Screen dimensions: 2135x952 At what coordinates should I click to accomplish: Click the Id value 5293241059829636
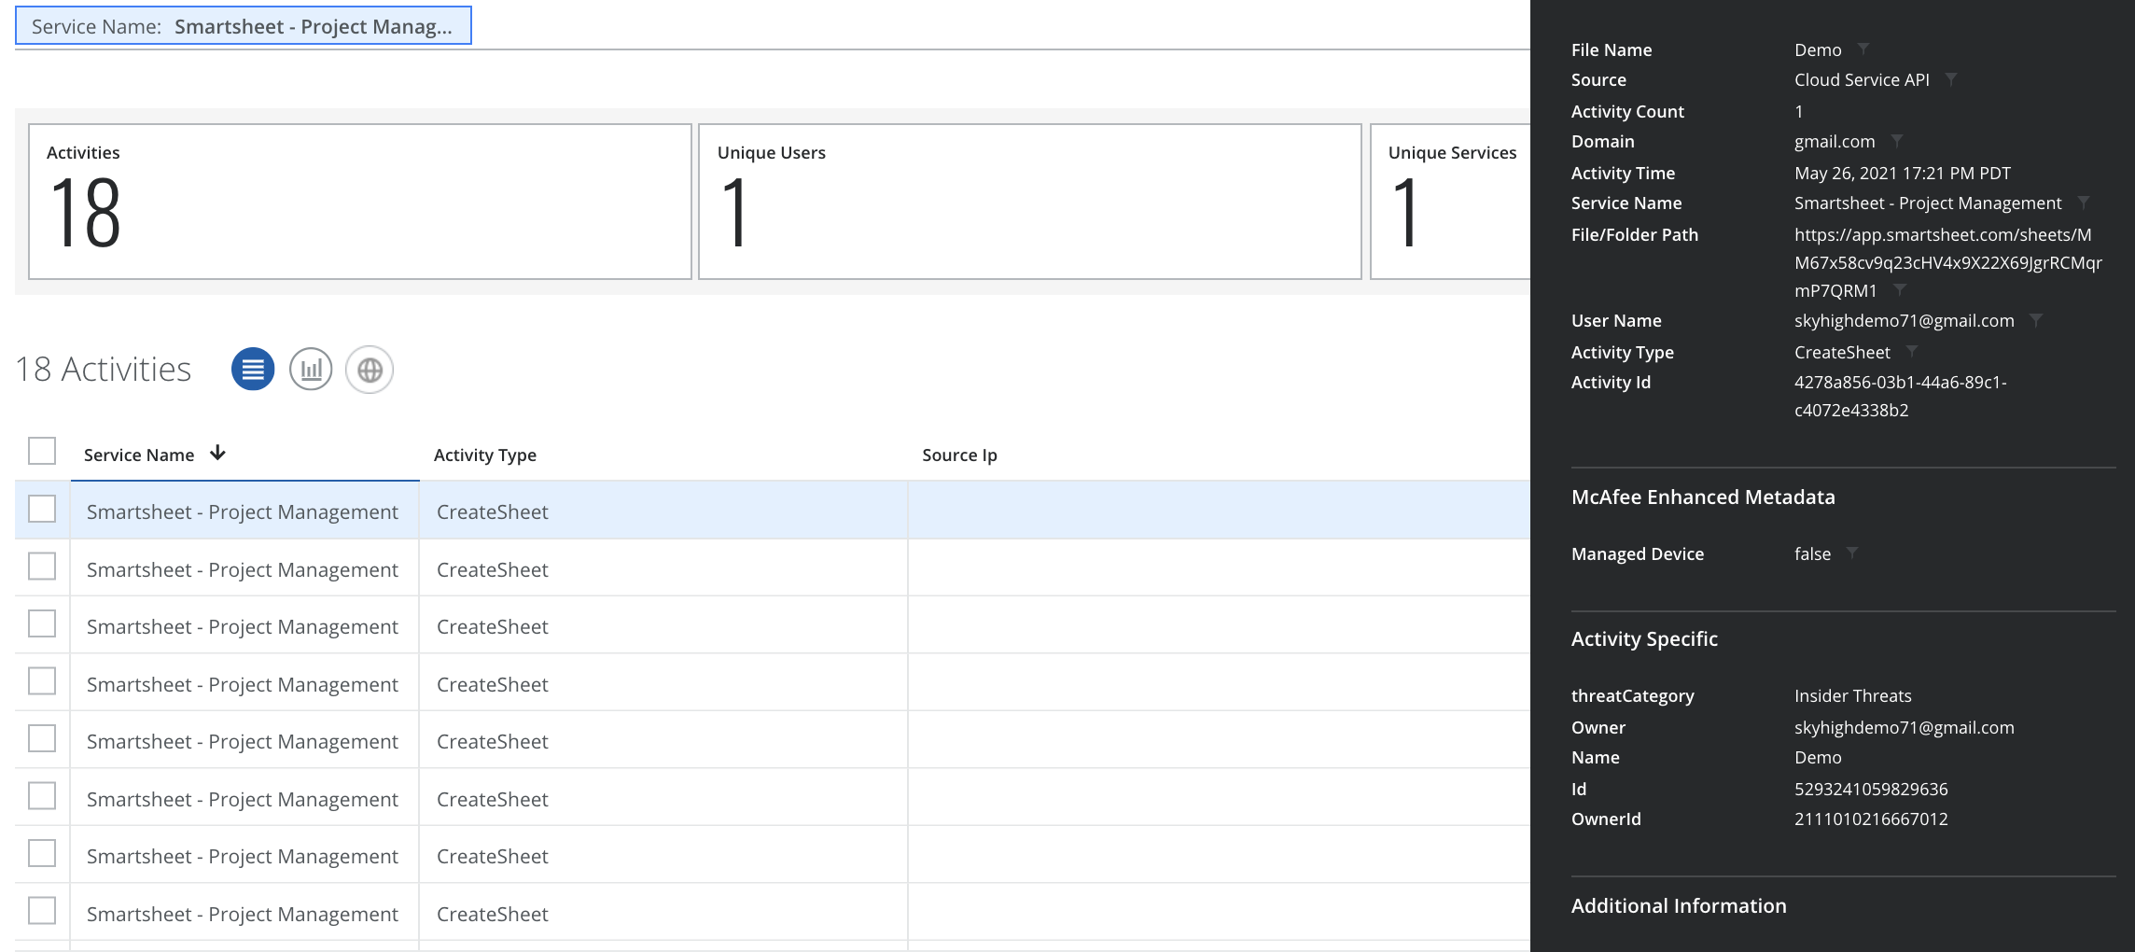point(1871,789)
